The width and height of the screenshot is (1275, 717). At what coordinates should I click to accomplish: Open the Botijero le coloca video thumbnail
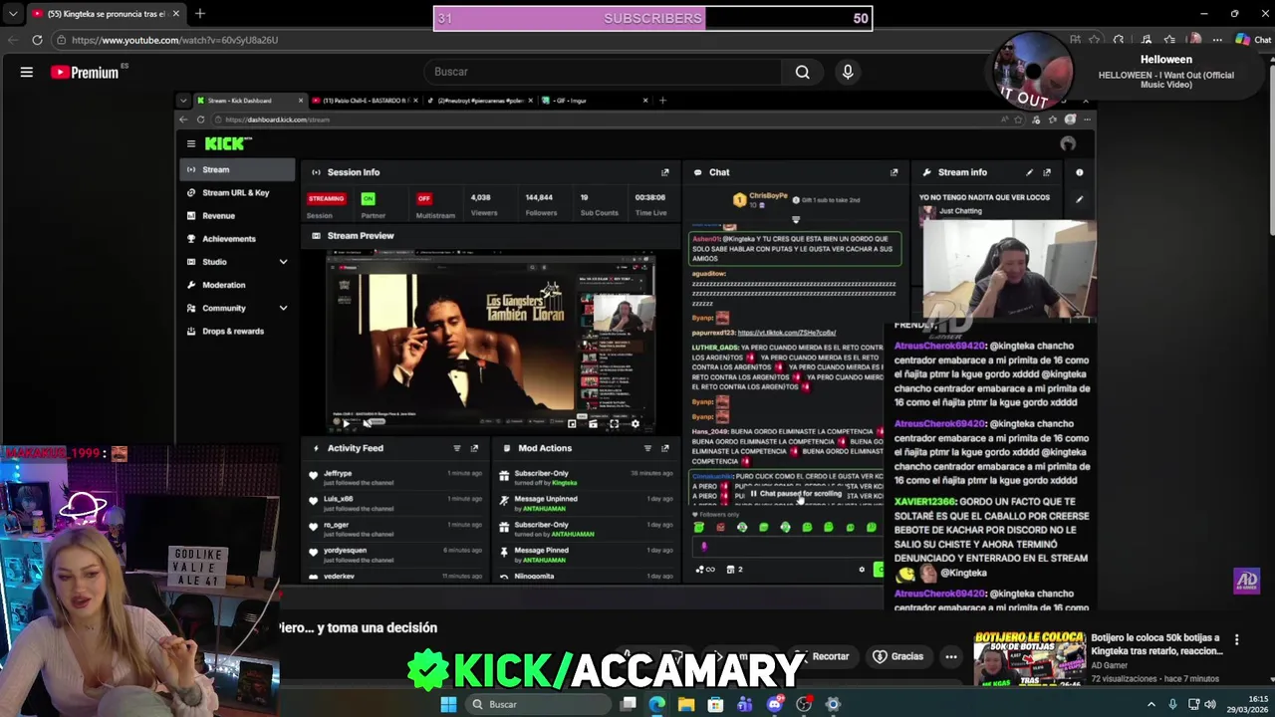[x=1029, y=657]
